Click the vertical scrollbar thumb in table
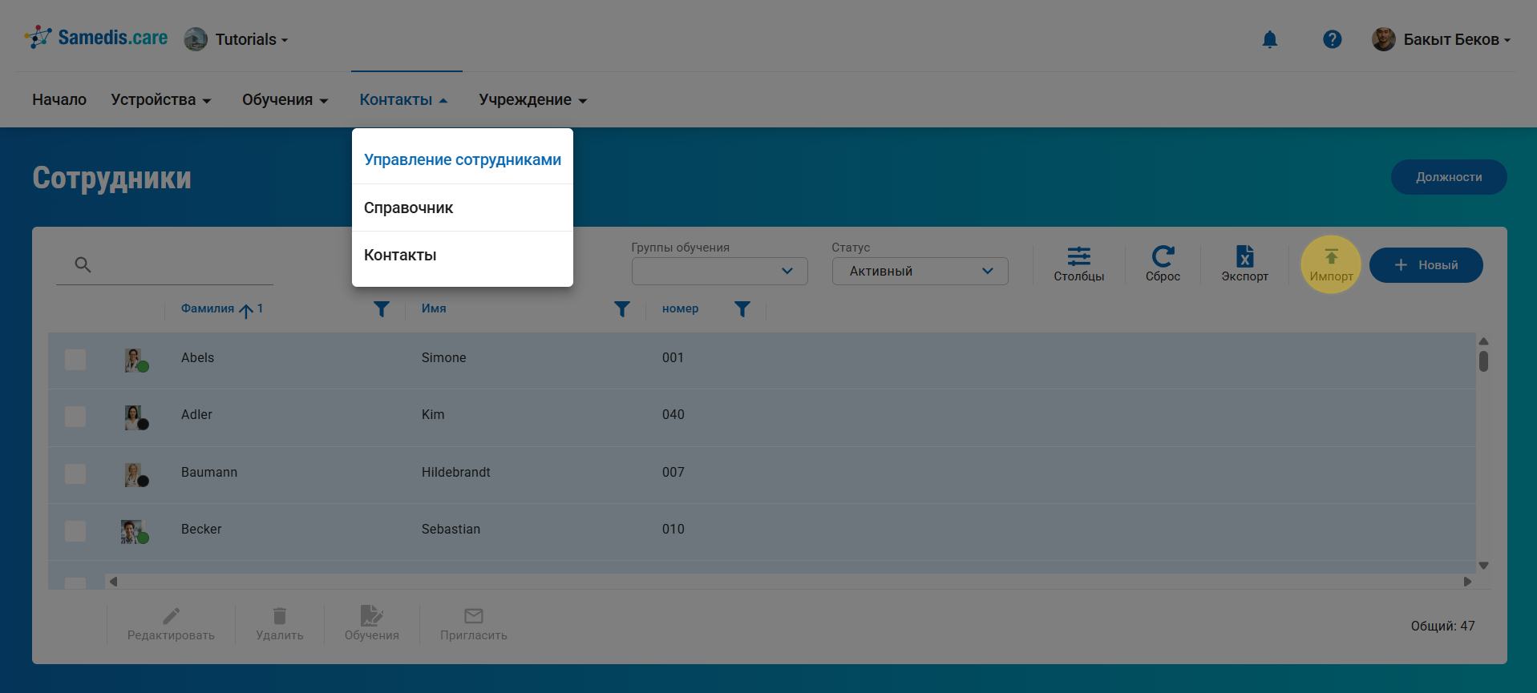 (x=1483, y=361)
